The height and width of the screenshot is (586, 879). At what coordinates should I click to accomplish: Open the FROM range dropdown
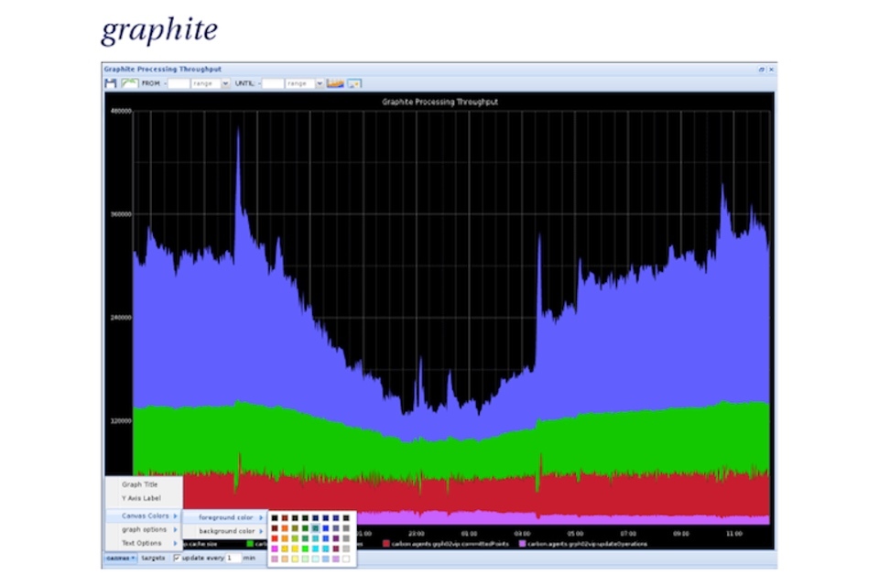225,83
